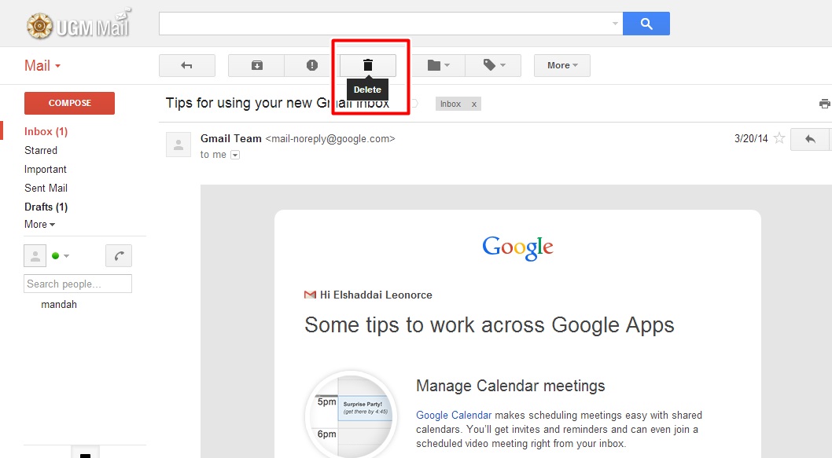Show details arrow next to 'to me'
This screenshot has width=832, height=458.
[235, 155]
